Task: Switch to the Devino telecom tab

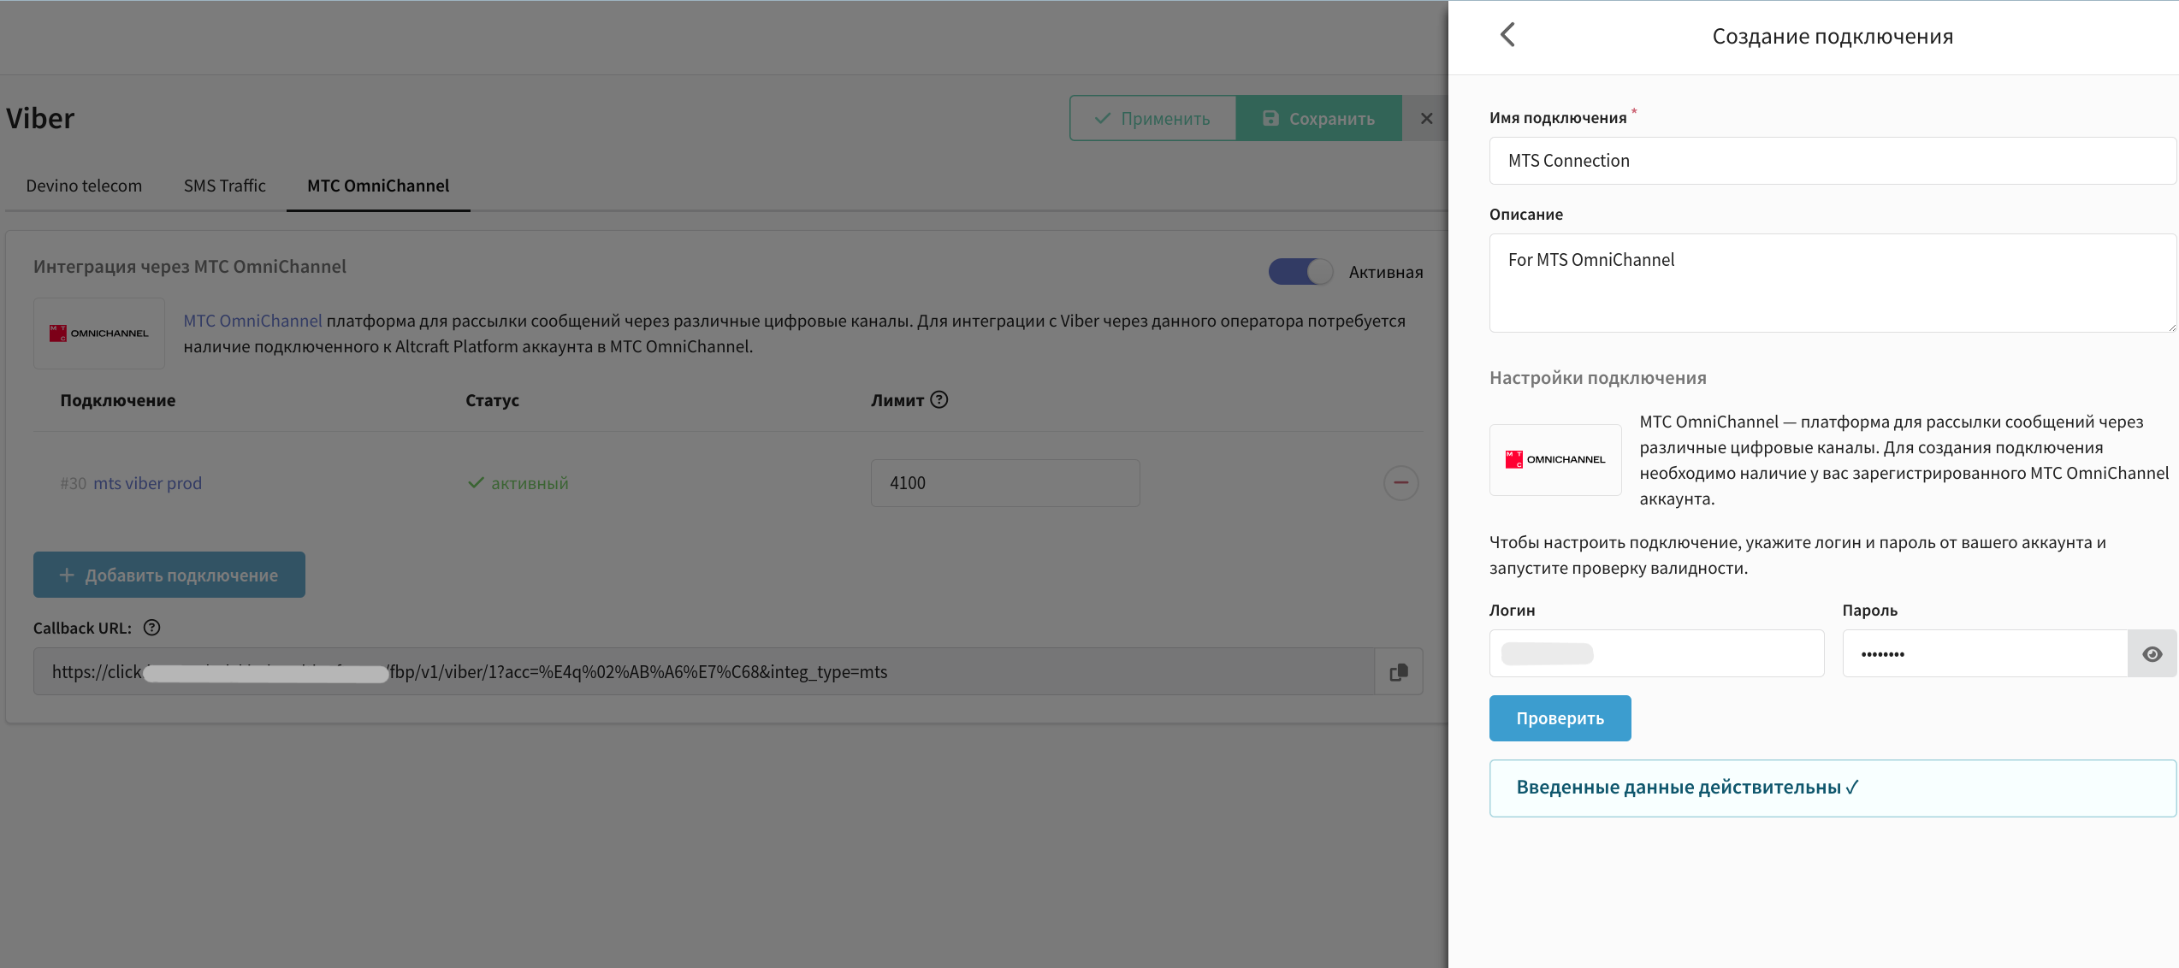Action: (84, 186)
